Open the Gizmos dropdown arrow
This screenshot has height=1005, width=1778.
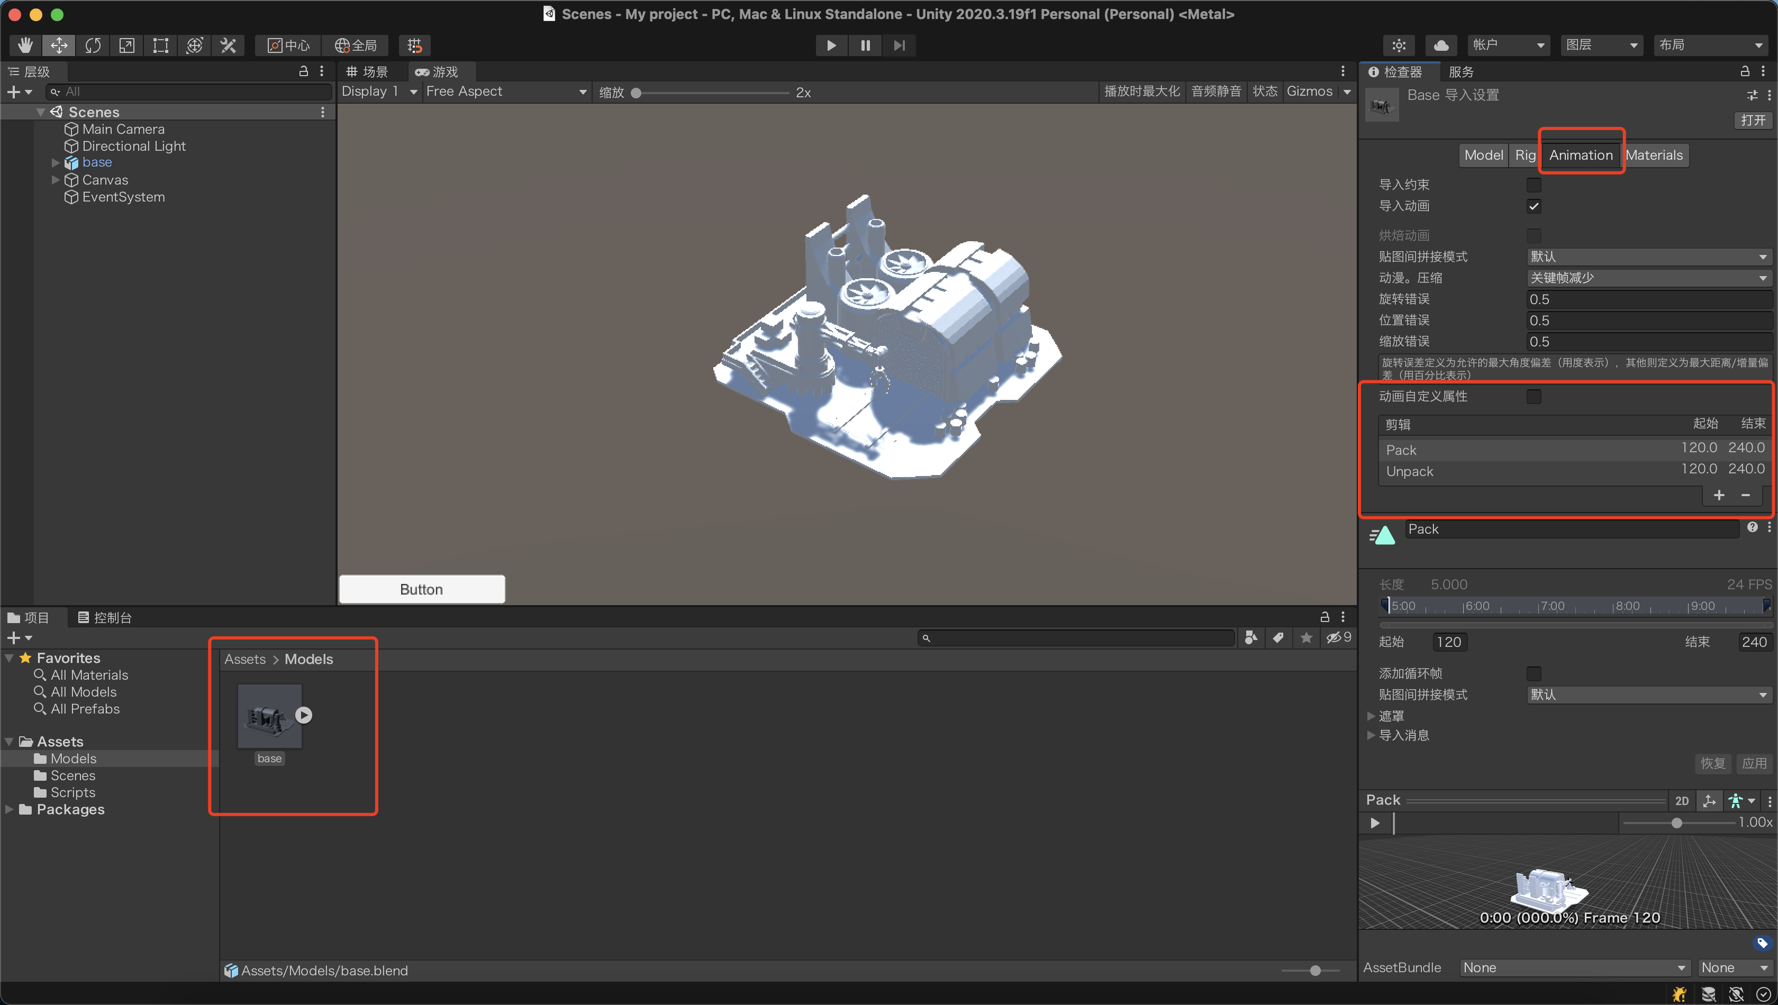click(1347, 92)
